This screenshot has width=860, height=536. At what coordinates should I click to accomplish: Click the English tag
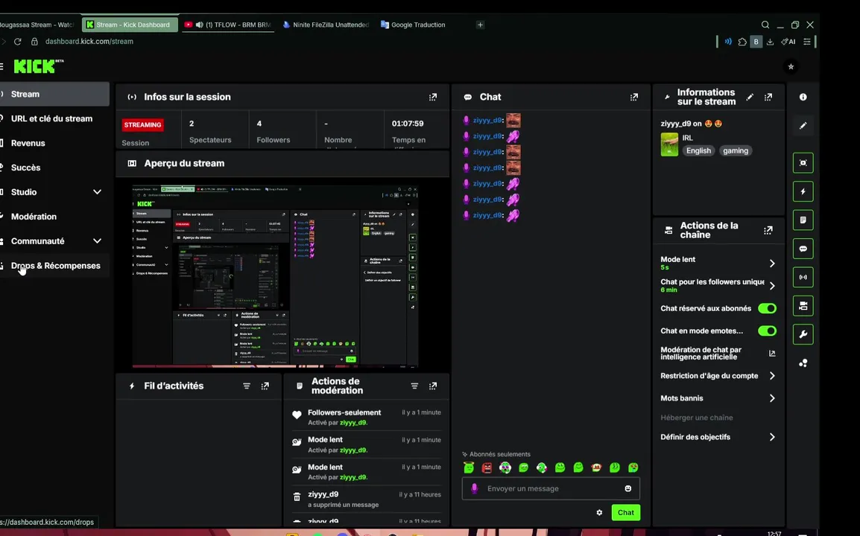698,150
